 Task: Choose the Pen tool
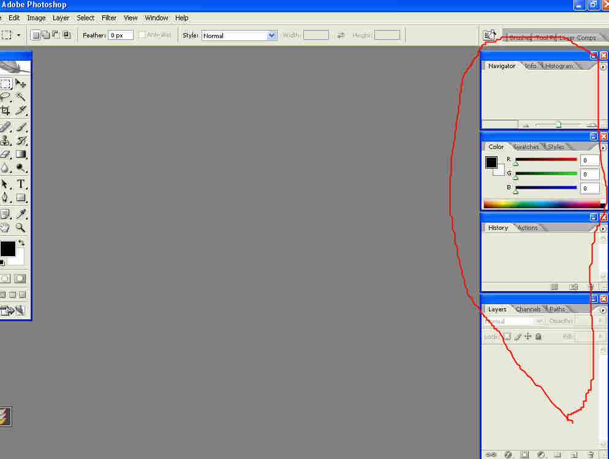point(6,197)
